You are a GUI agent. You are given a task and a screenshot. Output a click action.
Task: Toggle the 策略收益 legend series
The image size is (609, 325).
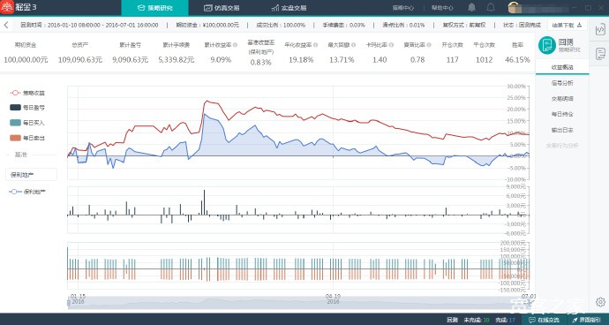27,93
